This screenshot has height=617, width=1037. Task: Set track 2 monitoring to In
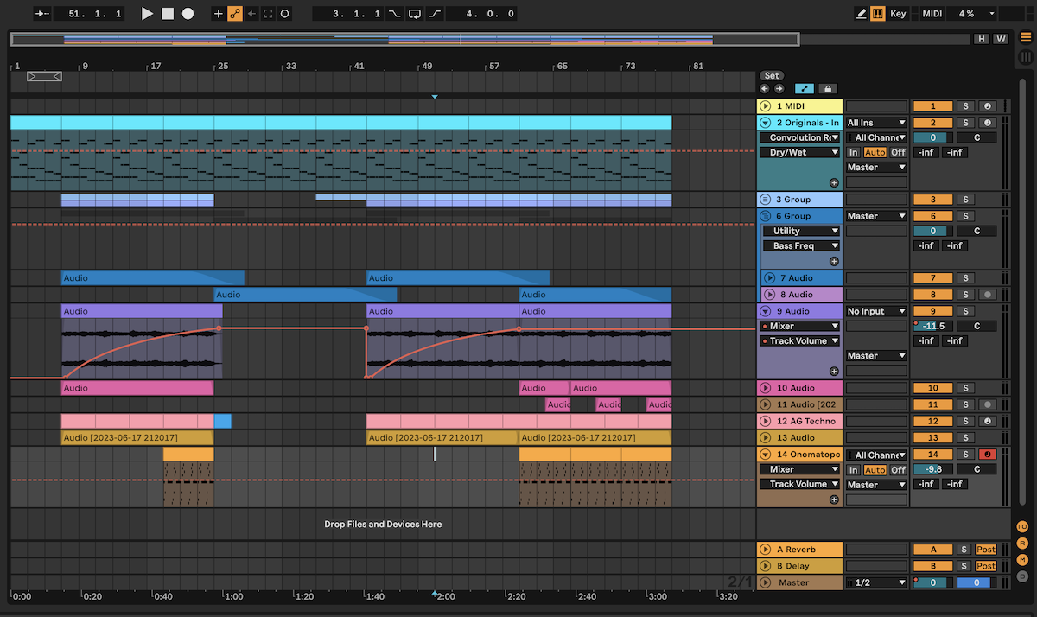point(854,152)
